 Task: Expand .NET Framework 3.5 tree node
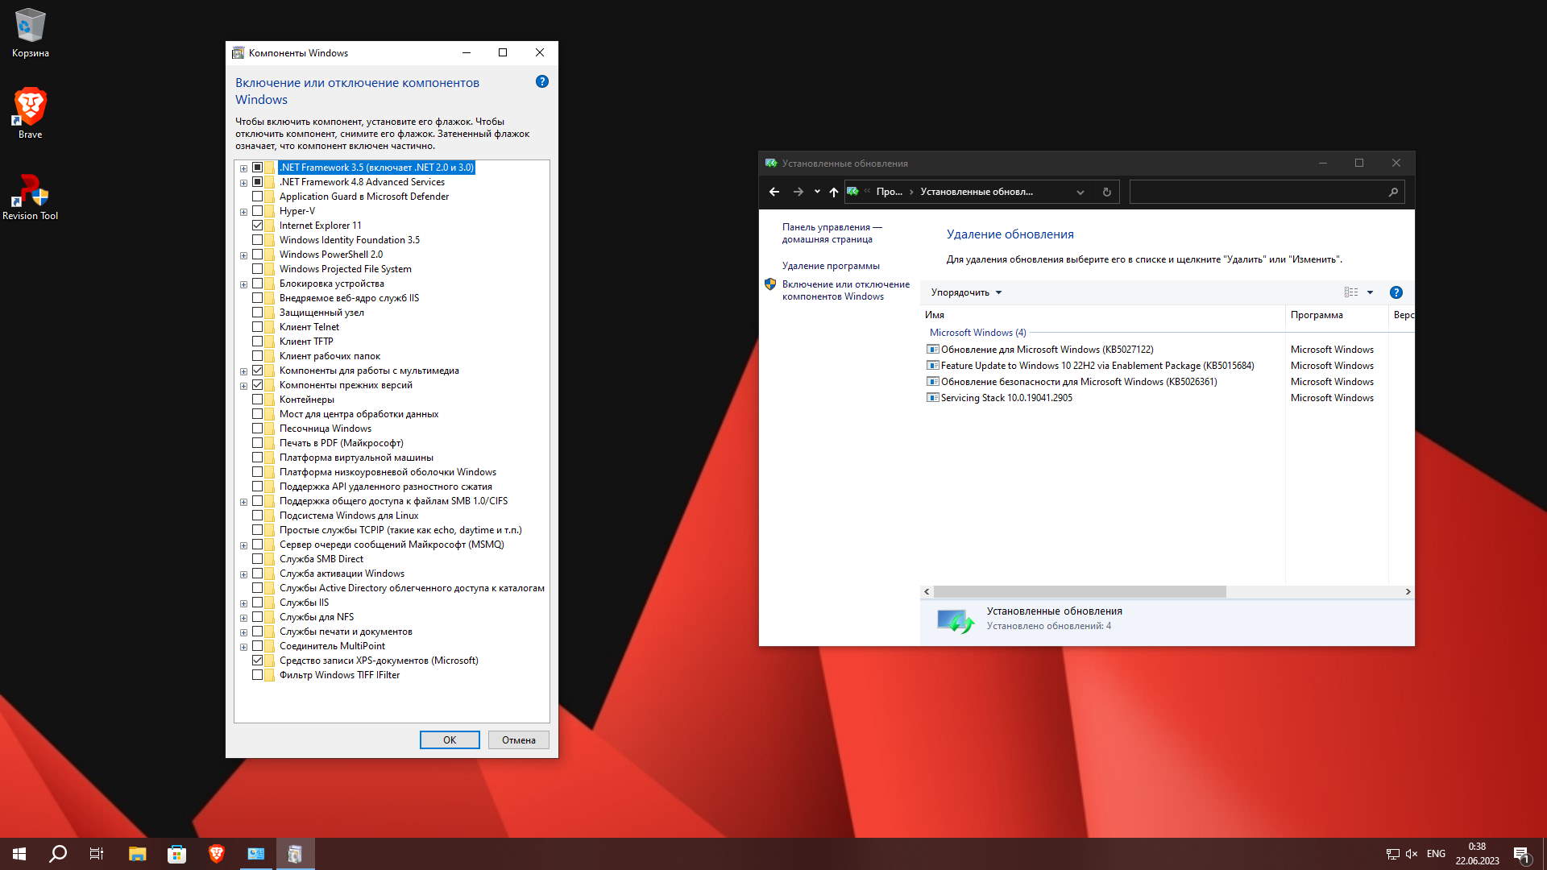[243, 168]
